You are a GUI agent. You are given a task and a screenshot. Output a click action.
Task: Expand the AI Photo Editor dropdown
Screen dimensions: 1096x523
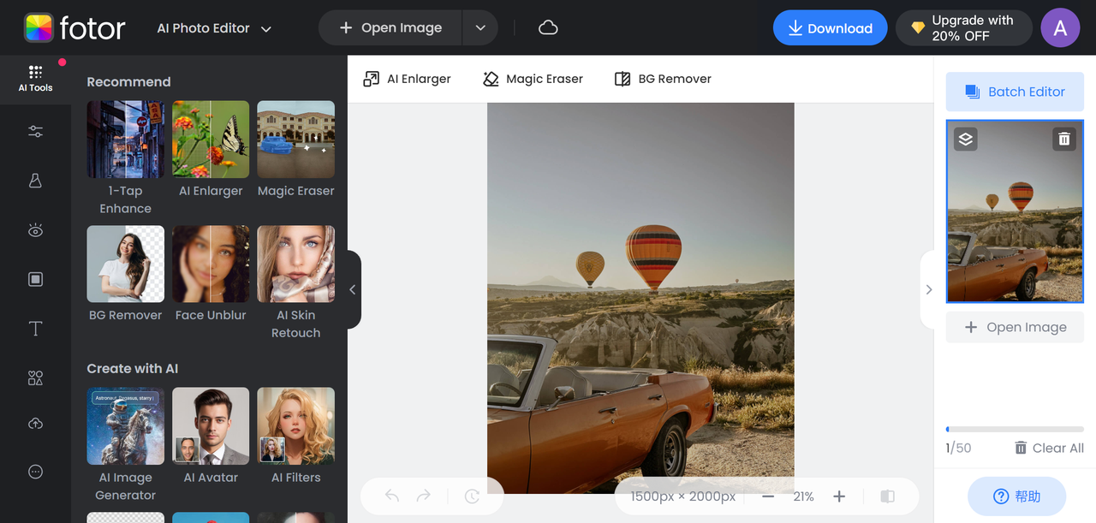(x=214, y=28)
